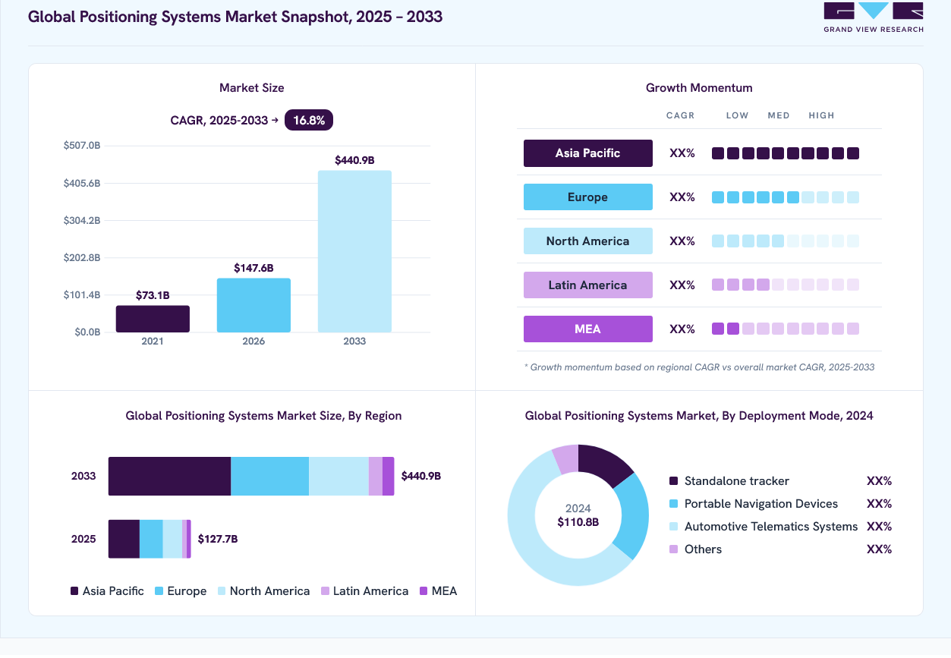Select the North America region label

tap(588, 241)
